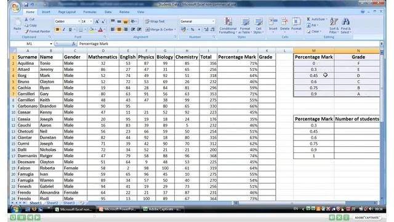Apply fill color paint bucket

pyautogui.click(x=91, y=30)
